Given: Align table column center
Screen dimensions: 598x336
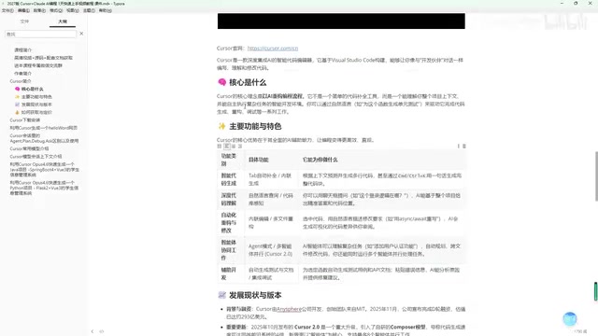Looking at the screenshot, I should coord(234,147).
